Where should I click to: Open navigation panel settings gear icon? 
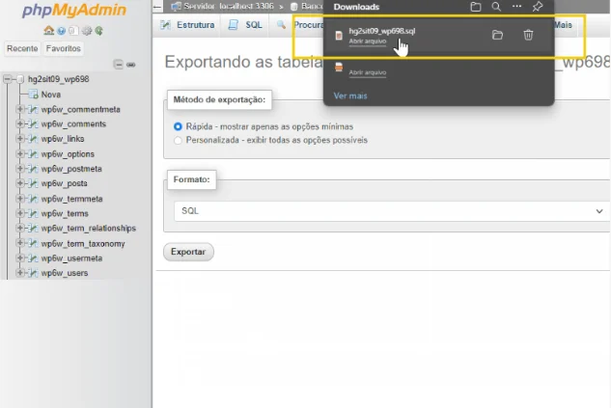(x=87, y=31)
